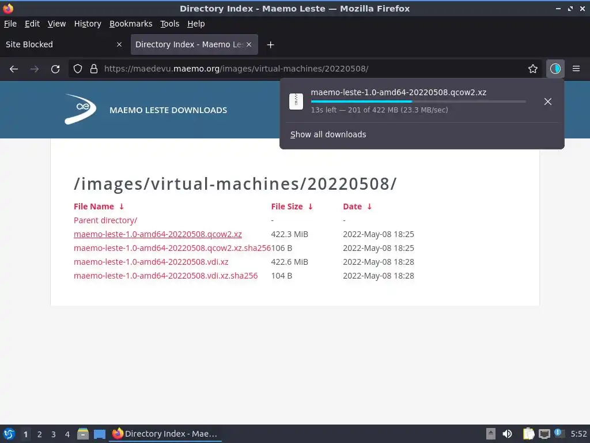Open the Firefox hamburger menu

(x=576, y=69)
